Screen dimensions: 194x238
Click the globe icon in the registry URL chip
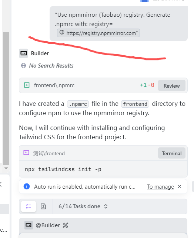point(62,32)
